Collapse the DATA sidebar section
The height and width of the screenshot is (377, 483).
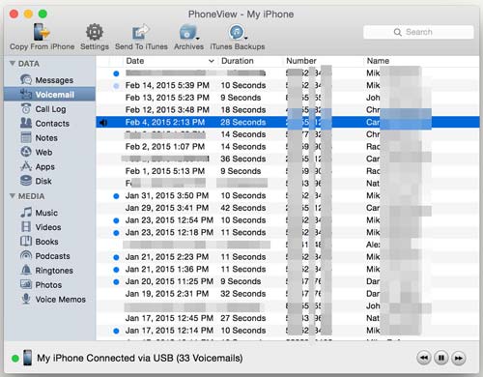(13, 63)
